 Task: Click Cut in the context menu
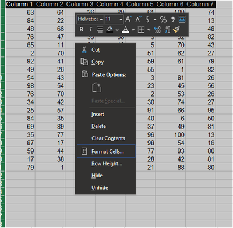coord(105,50)
